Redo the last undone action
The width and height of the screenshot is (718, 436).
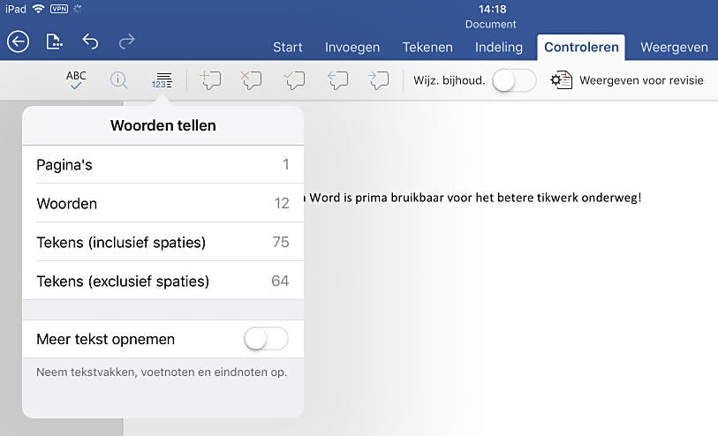coord(126,41)
